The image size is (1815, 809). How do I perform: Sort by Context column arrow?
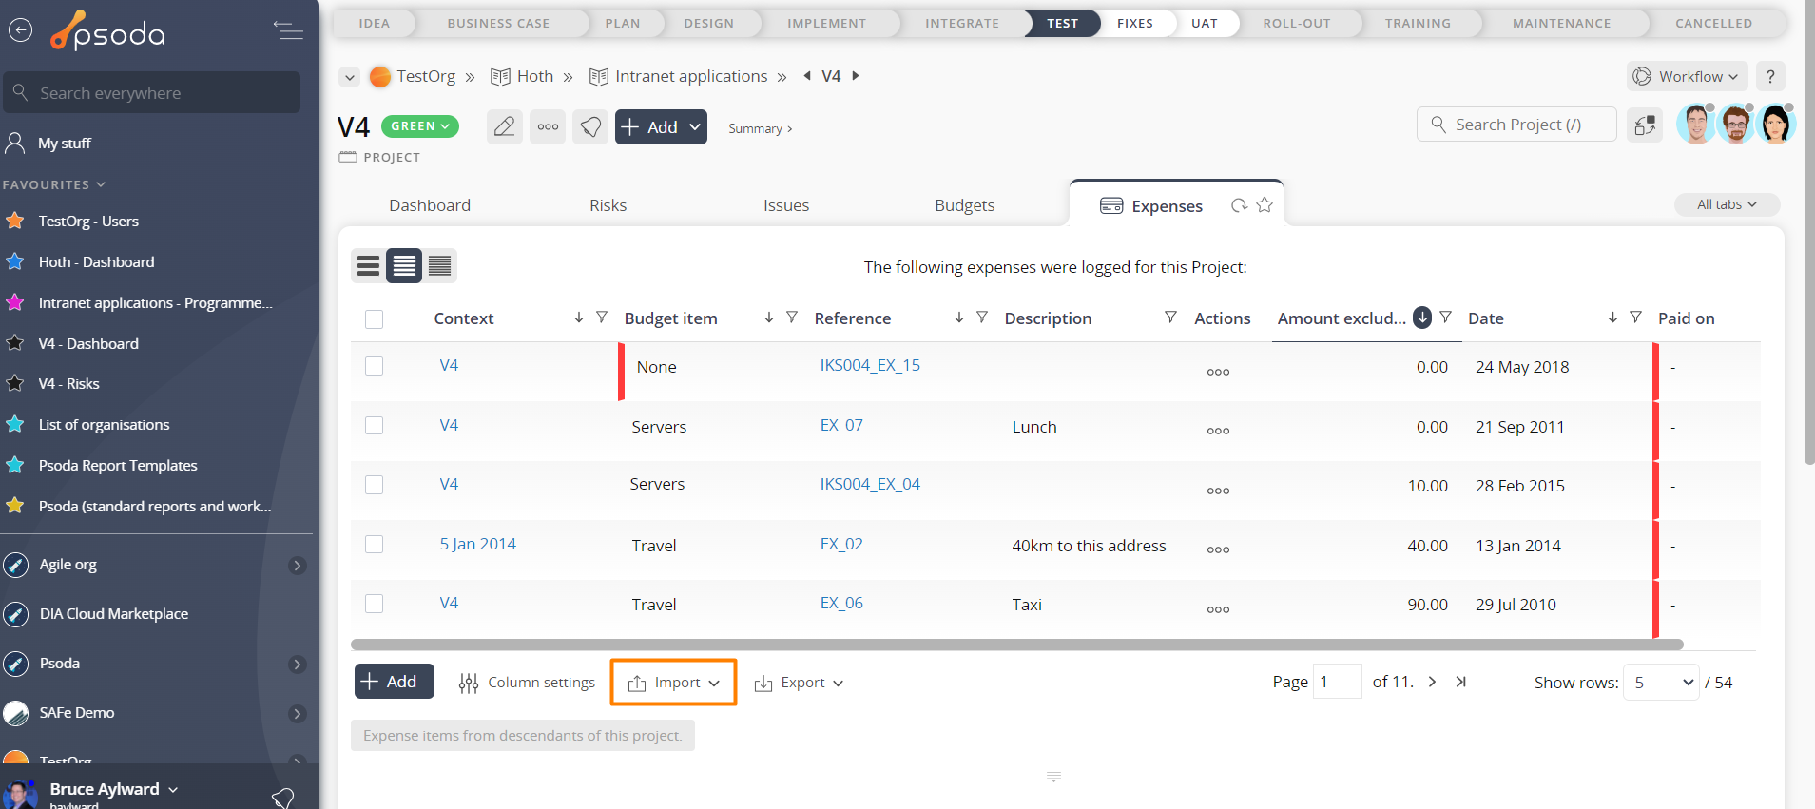579,318
